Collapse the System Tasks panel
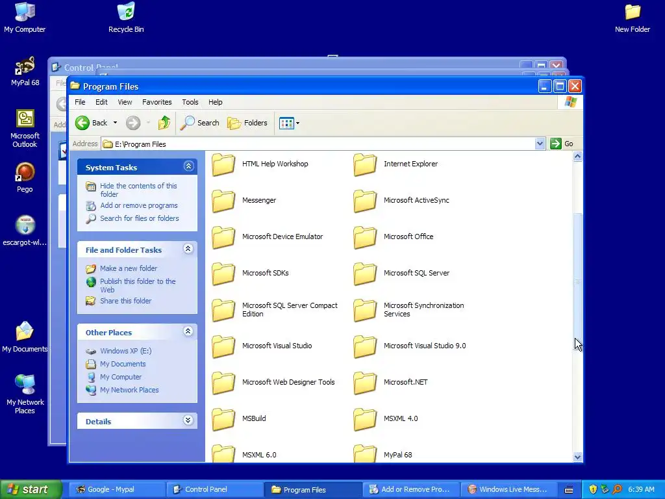Viewport: 665px width, 499px height. click(189, 166)
